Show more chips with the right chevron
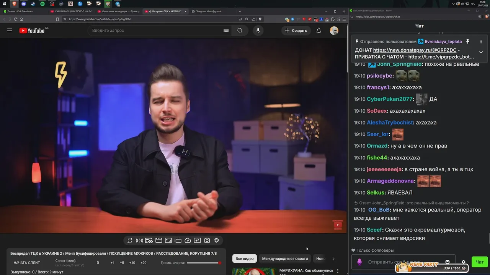 [333, 259]
